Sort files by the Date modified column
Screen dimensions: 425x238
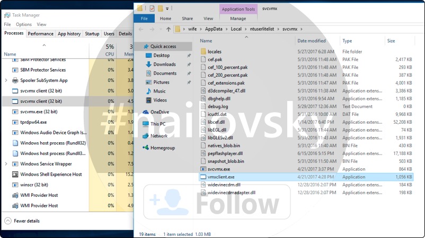click(x=312, y=41)
